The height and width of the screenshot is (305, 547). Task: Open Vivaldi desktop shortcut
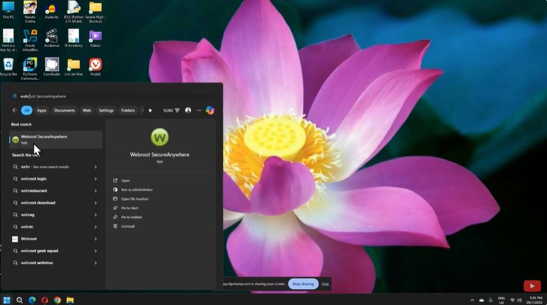95,67
